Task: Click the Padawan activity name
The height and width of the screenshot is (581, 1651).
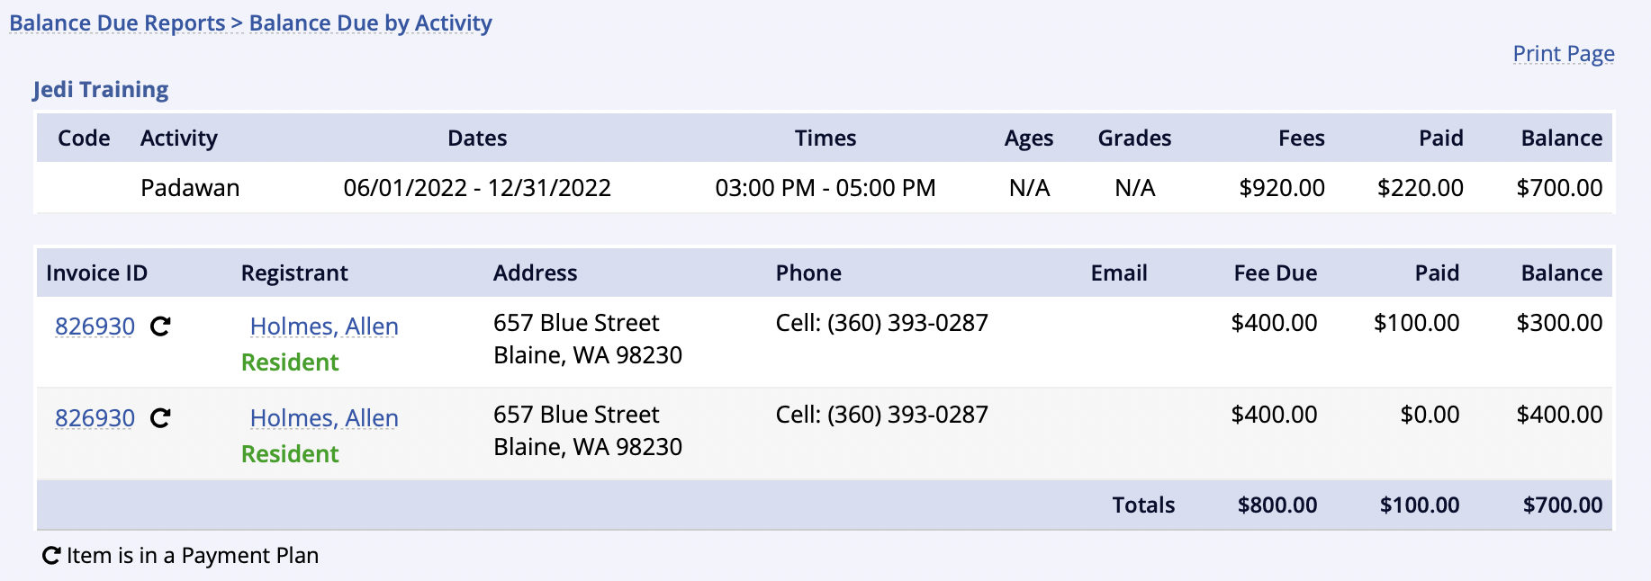Action: coord(190,188)
